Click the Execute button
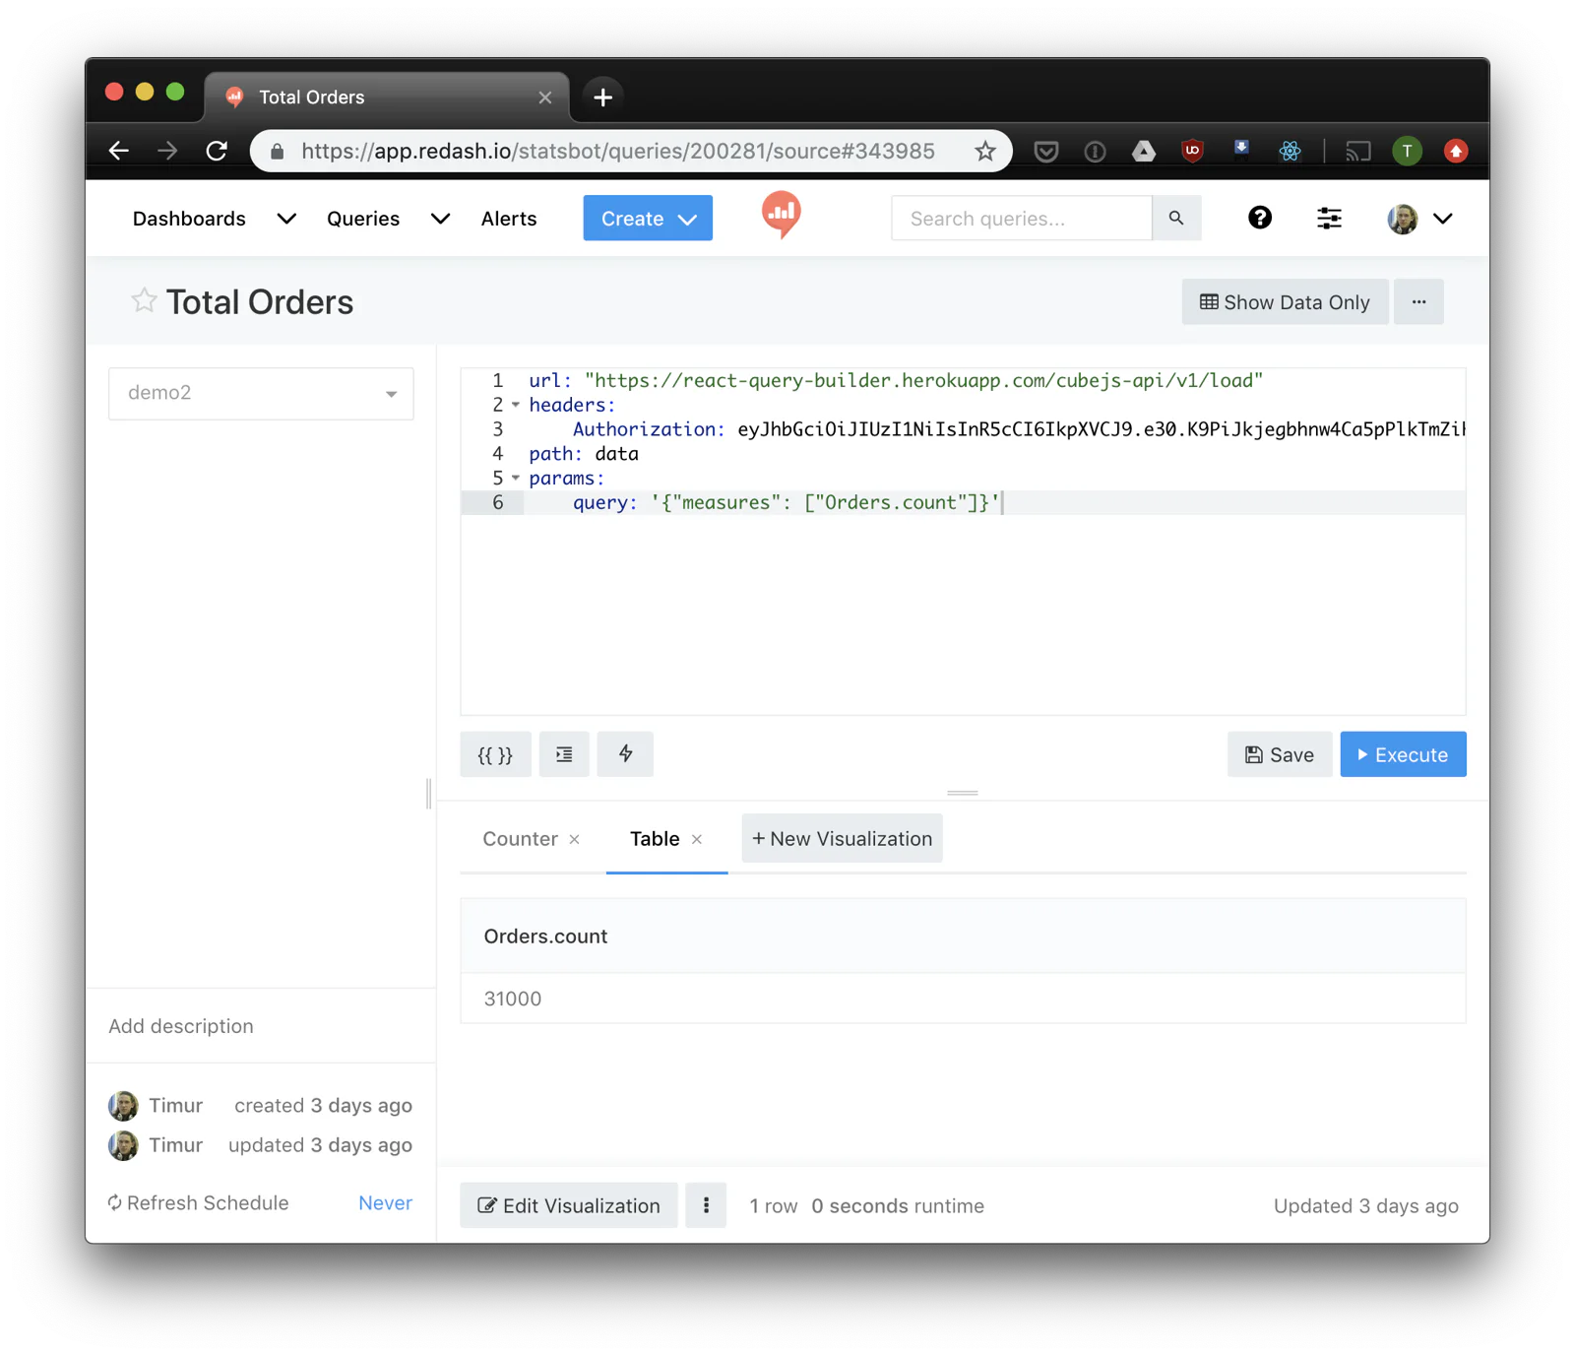 [x=1402, y=754]
